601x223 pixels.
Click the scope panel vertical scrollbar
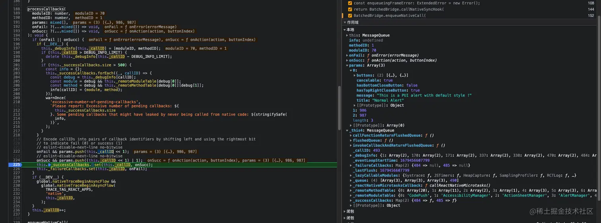599,107
